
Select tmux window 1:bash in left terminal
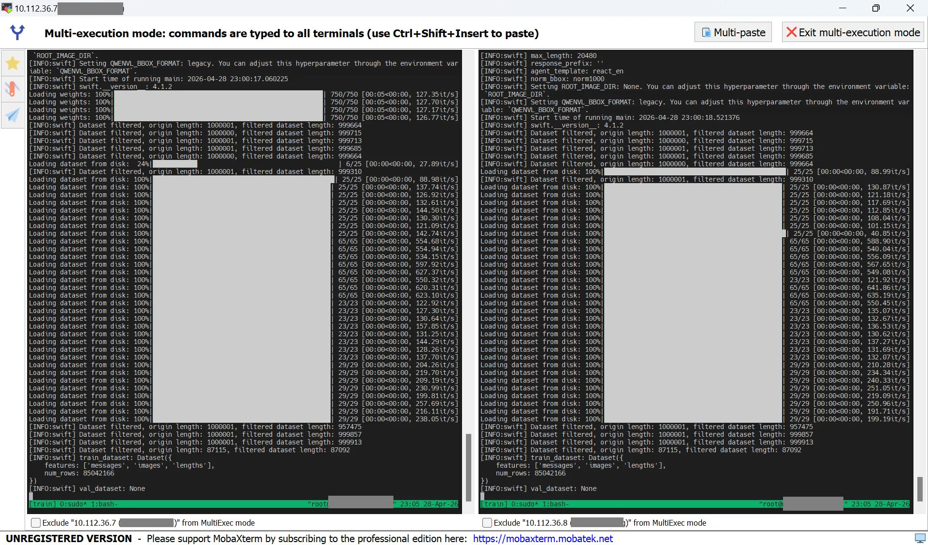click(103, 504)
